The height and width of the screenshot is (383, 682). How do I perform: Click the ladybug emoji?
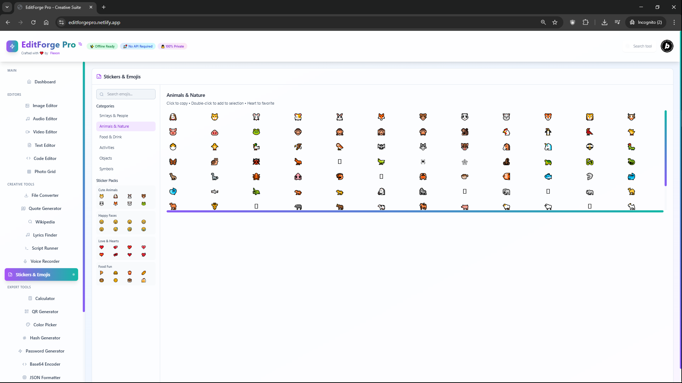[256, 162]
